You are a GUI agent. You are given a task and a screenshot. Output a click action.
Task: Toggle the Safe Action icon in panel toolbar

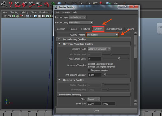pyautogui.click(x=48, y=16)
